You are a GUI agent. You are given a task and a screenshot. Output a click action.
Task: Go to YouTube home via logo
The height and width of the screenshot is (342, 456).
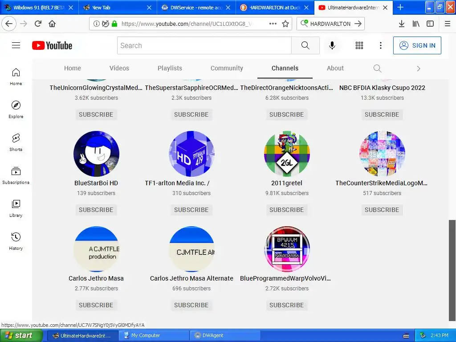coord(52,45)
